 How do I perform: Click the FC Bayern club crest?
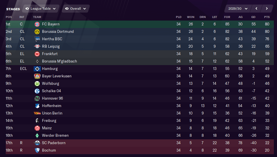(37, 24)
